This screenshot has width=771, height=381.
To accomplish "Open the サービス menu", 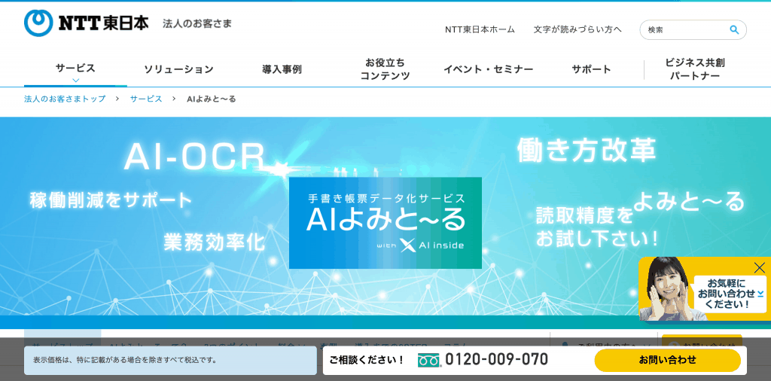I will [75, 69].
